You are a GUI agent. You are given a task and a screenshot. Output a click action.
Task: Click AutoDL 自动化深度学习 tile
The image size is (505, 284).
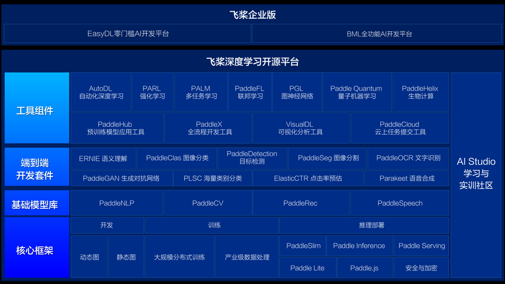coord(101,92)
